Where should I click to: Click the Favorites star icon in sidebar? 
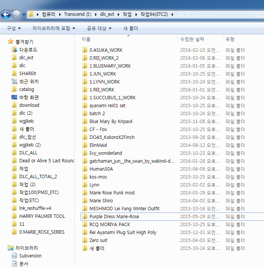pyautogui.click(x=11, y=42)
